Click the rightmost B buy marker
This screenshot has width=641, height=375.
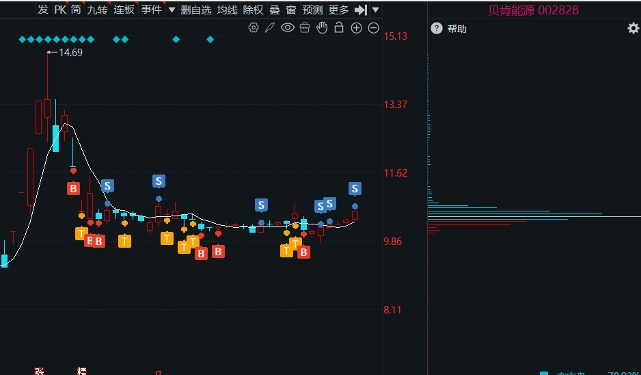pos(303,253)
